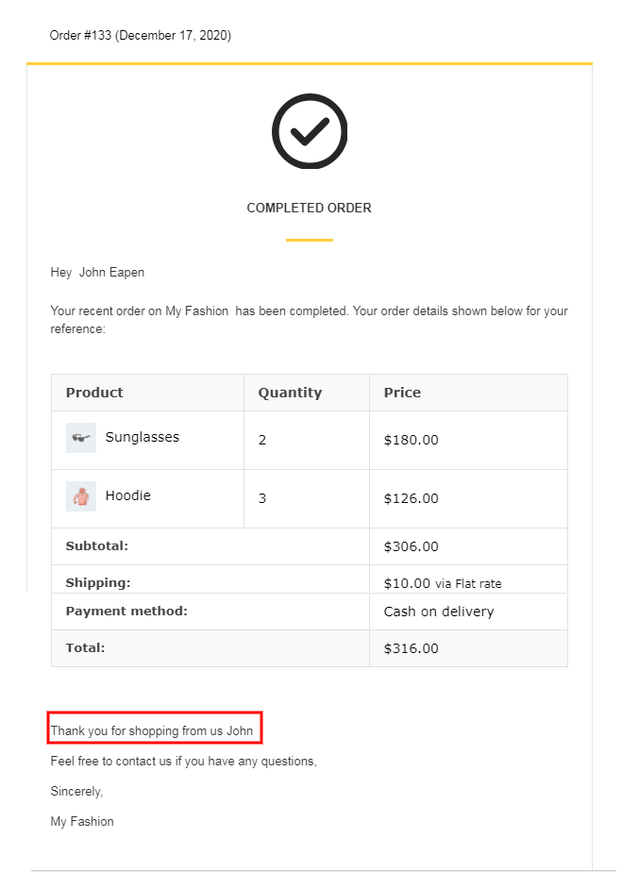622x872 pixels.
Task: Click the Order #133 header text
Action: click(x=141, y=35)
